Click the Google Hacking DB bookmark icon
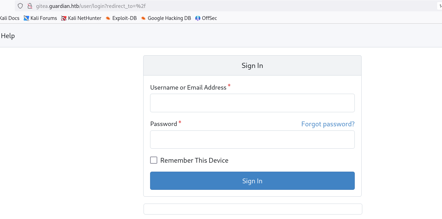 (143, 18)
